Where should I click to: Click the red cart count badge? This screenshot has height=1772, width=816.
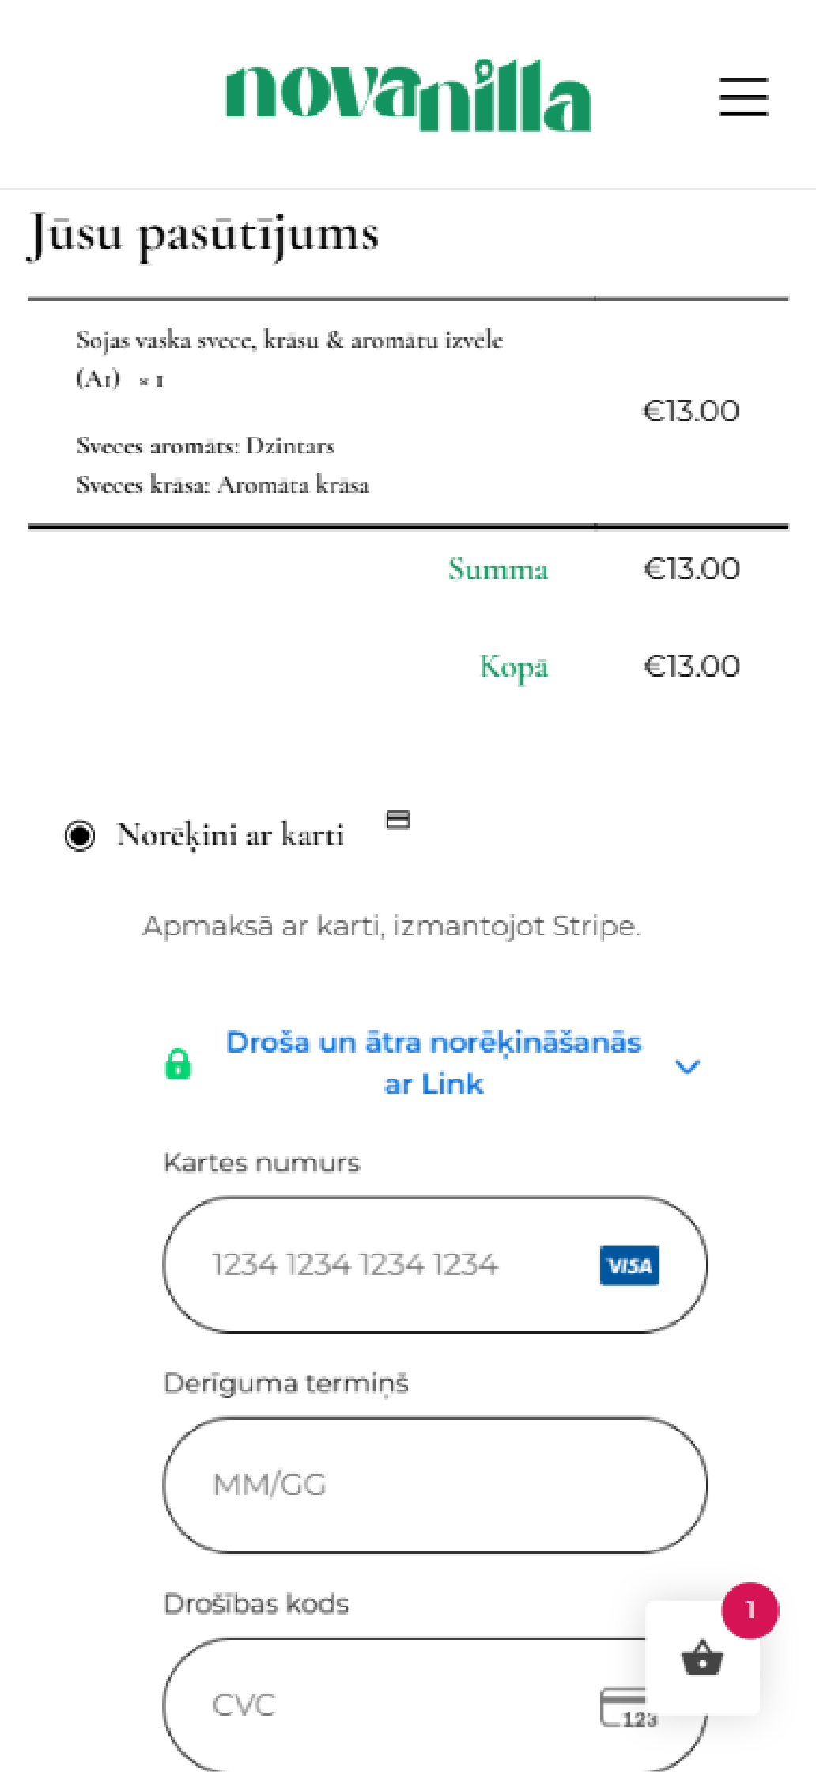tap(750, 1611)
